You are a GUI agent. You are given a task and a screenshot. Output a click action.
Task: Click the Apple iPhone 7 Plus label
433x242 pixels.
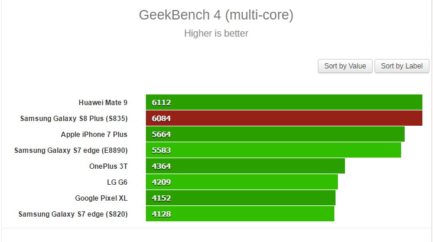click(94, 135)
